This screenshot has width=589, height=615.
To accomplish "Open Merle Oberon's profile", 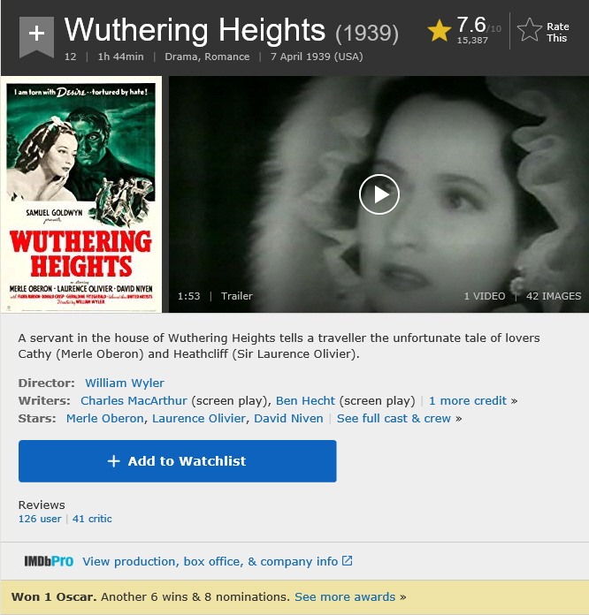I will click(105, 418).
